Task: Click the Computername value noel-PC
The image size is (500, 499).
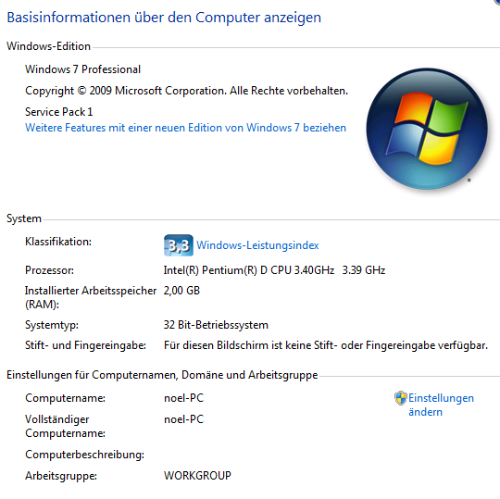Action: click(x=183, y=398)
